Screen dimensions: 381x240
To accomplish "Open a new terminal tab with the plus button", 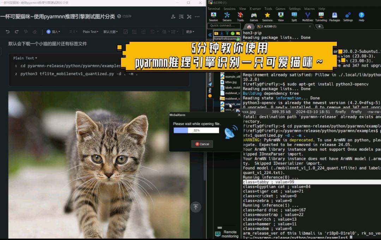I will (320, 26).
